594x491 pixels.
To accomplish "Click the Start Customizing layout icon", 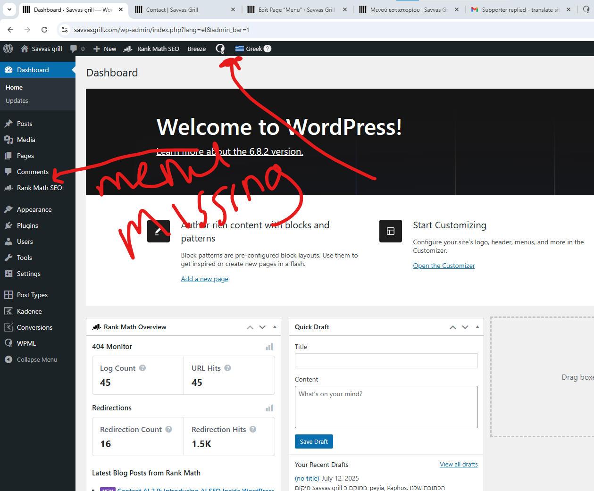I will [391, 231].
